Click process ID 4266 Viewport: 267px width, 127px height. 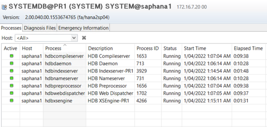click(x=141, y=101)
